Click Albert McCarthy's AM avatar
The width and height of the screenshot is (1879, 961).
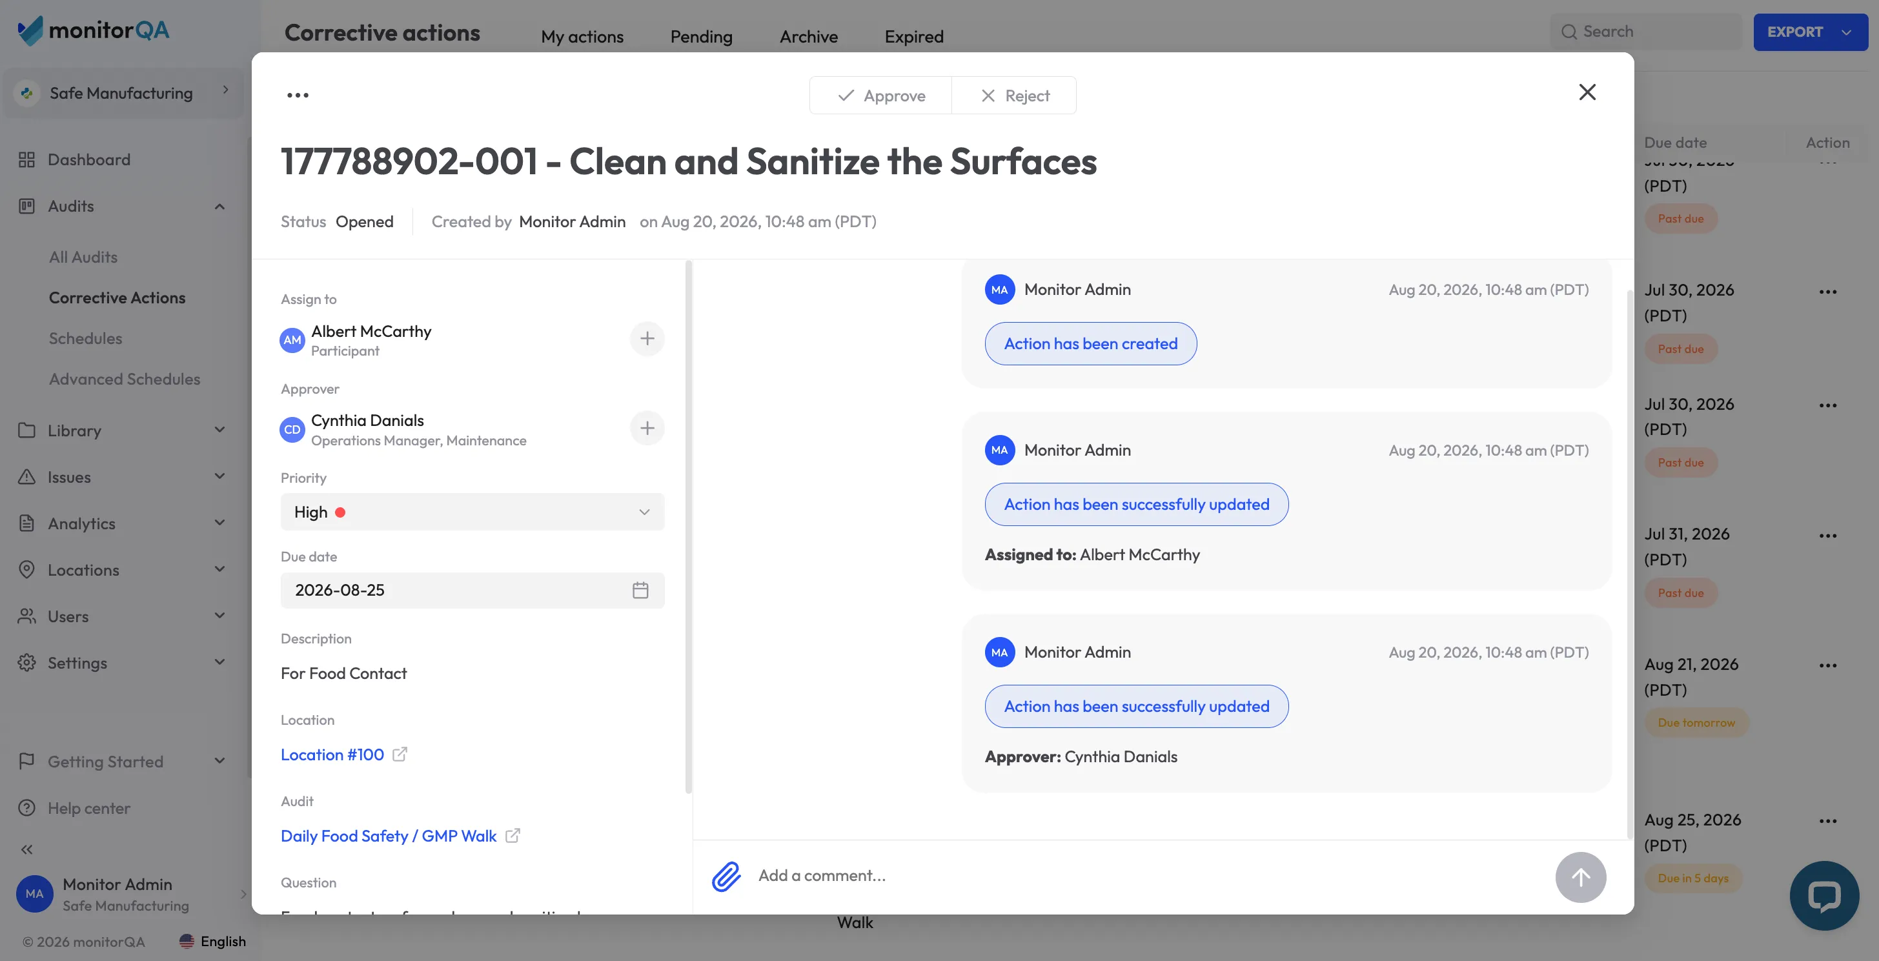point(292,339)
